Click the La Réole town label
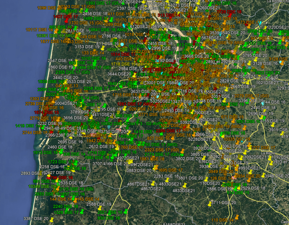Viewport: 289px width, 225px height. (268, 153)
